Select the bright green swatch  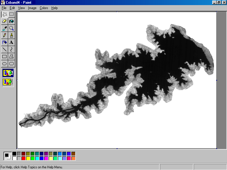(x=33, y=158)
